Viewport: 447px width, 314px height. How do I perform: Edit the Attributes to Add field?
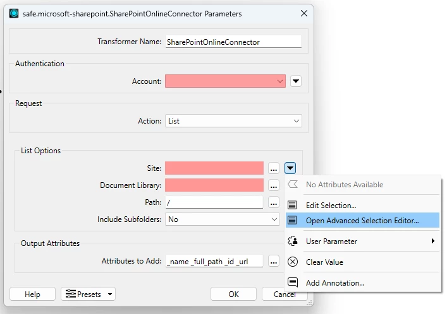214,261
